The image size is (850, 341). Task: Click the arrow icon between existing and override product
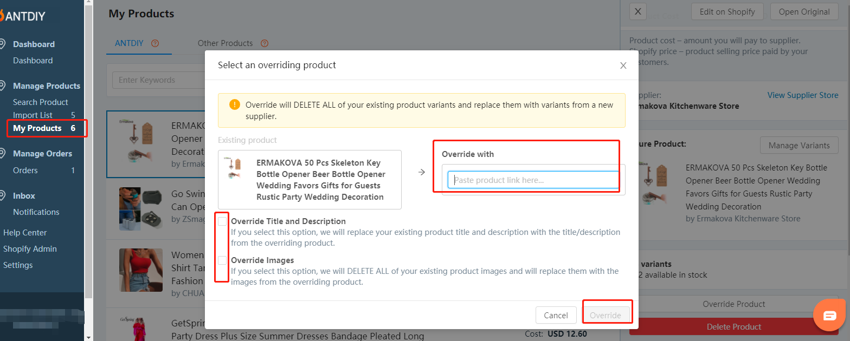tap(422, 172)
